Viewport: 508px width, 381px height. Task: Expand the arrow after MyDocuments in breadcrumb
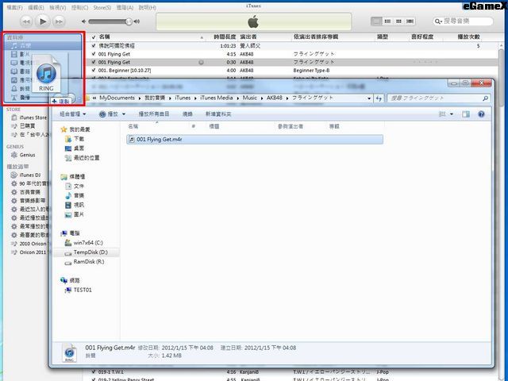(140, 98)
